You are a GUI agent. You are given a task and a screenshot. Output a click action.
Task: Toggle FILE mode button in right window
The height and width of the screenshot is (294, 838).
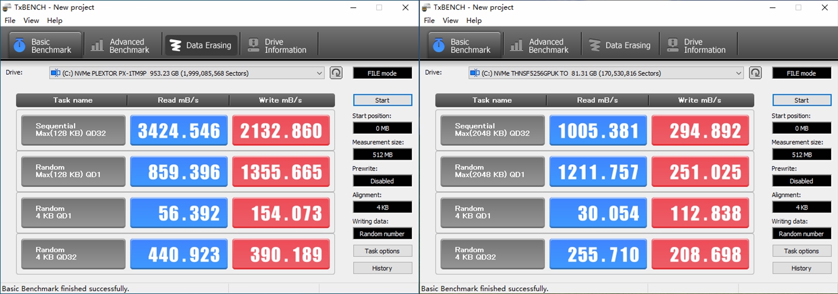[x=801, y=73]
